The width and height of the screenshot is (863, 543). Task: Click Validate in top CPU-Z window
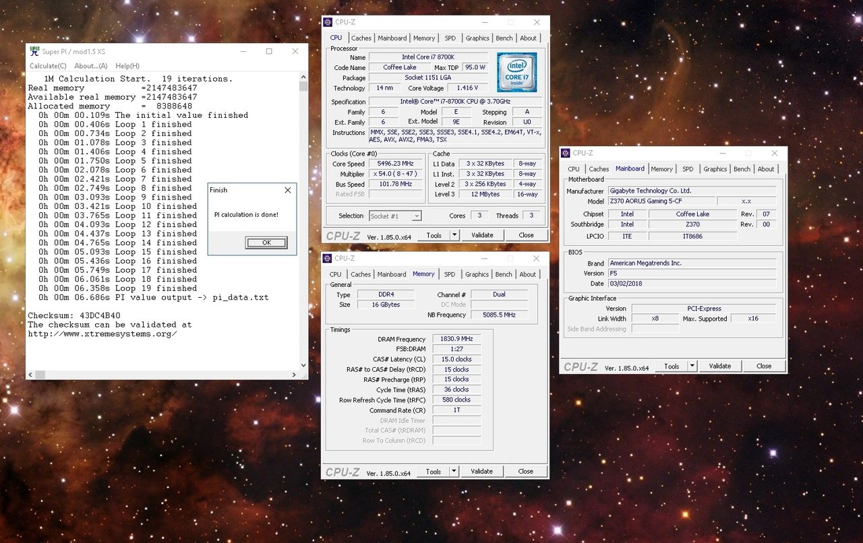[482, 235]
